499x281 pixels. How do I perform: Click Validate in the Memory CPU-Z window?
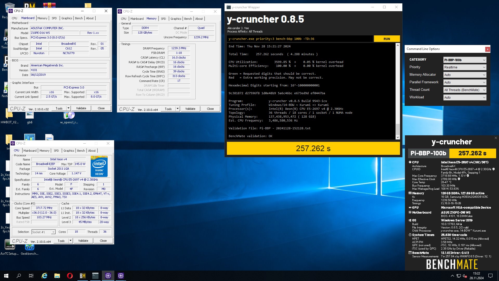click(190, 109)
